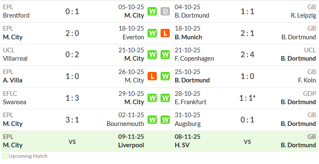Open the H. SV upcoming opponent link

click(182, 145)
